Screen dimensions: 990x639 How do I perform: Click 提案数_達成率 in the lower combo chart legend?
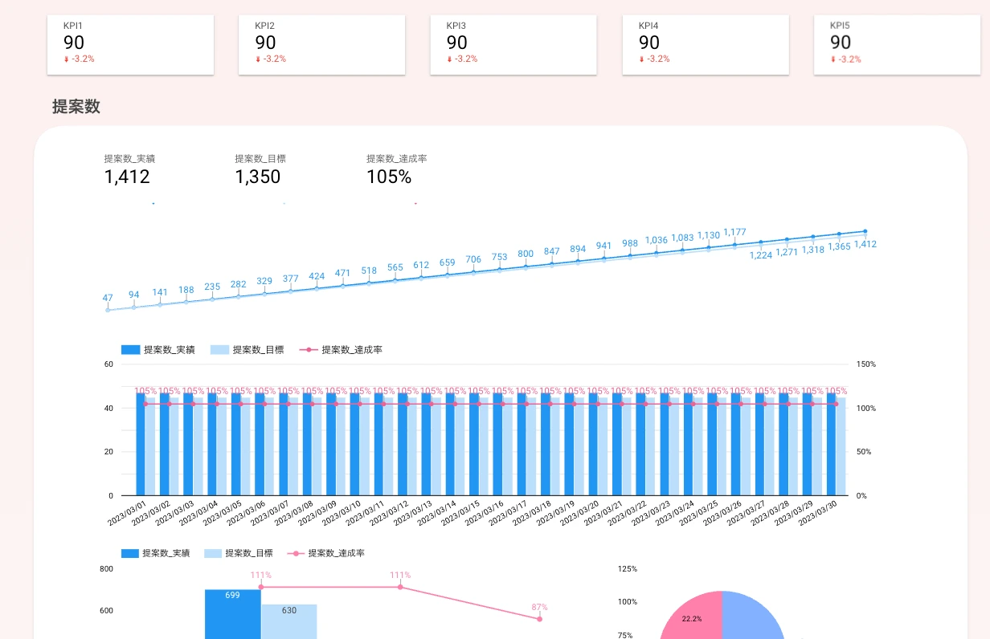(337, 553)
